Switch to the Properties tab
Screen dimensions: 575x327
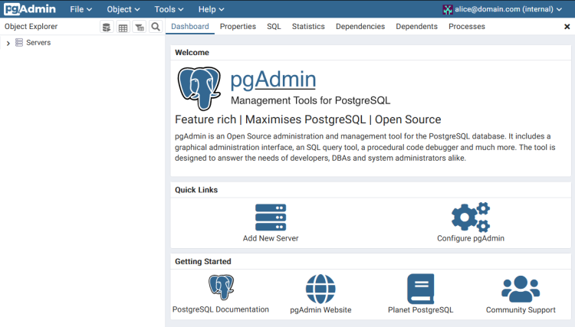(x=238, y=26)
